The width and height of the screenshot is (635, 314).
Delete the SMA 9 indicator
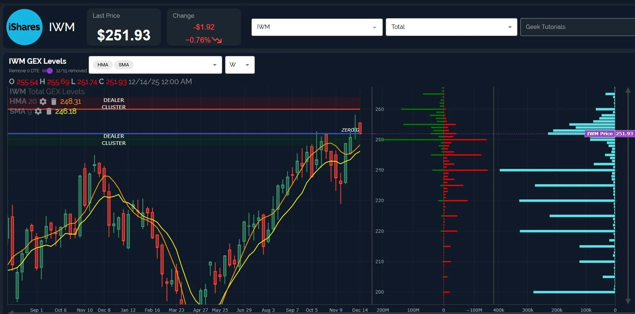(49, 111)
